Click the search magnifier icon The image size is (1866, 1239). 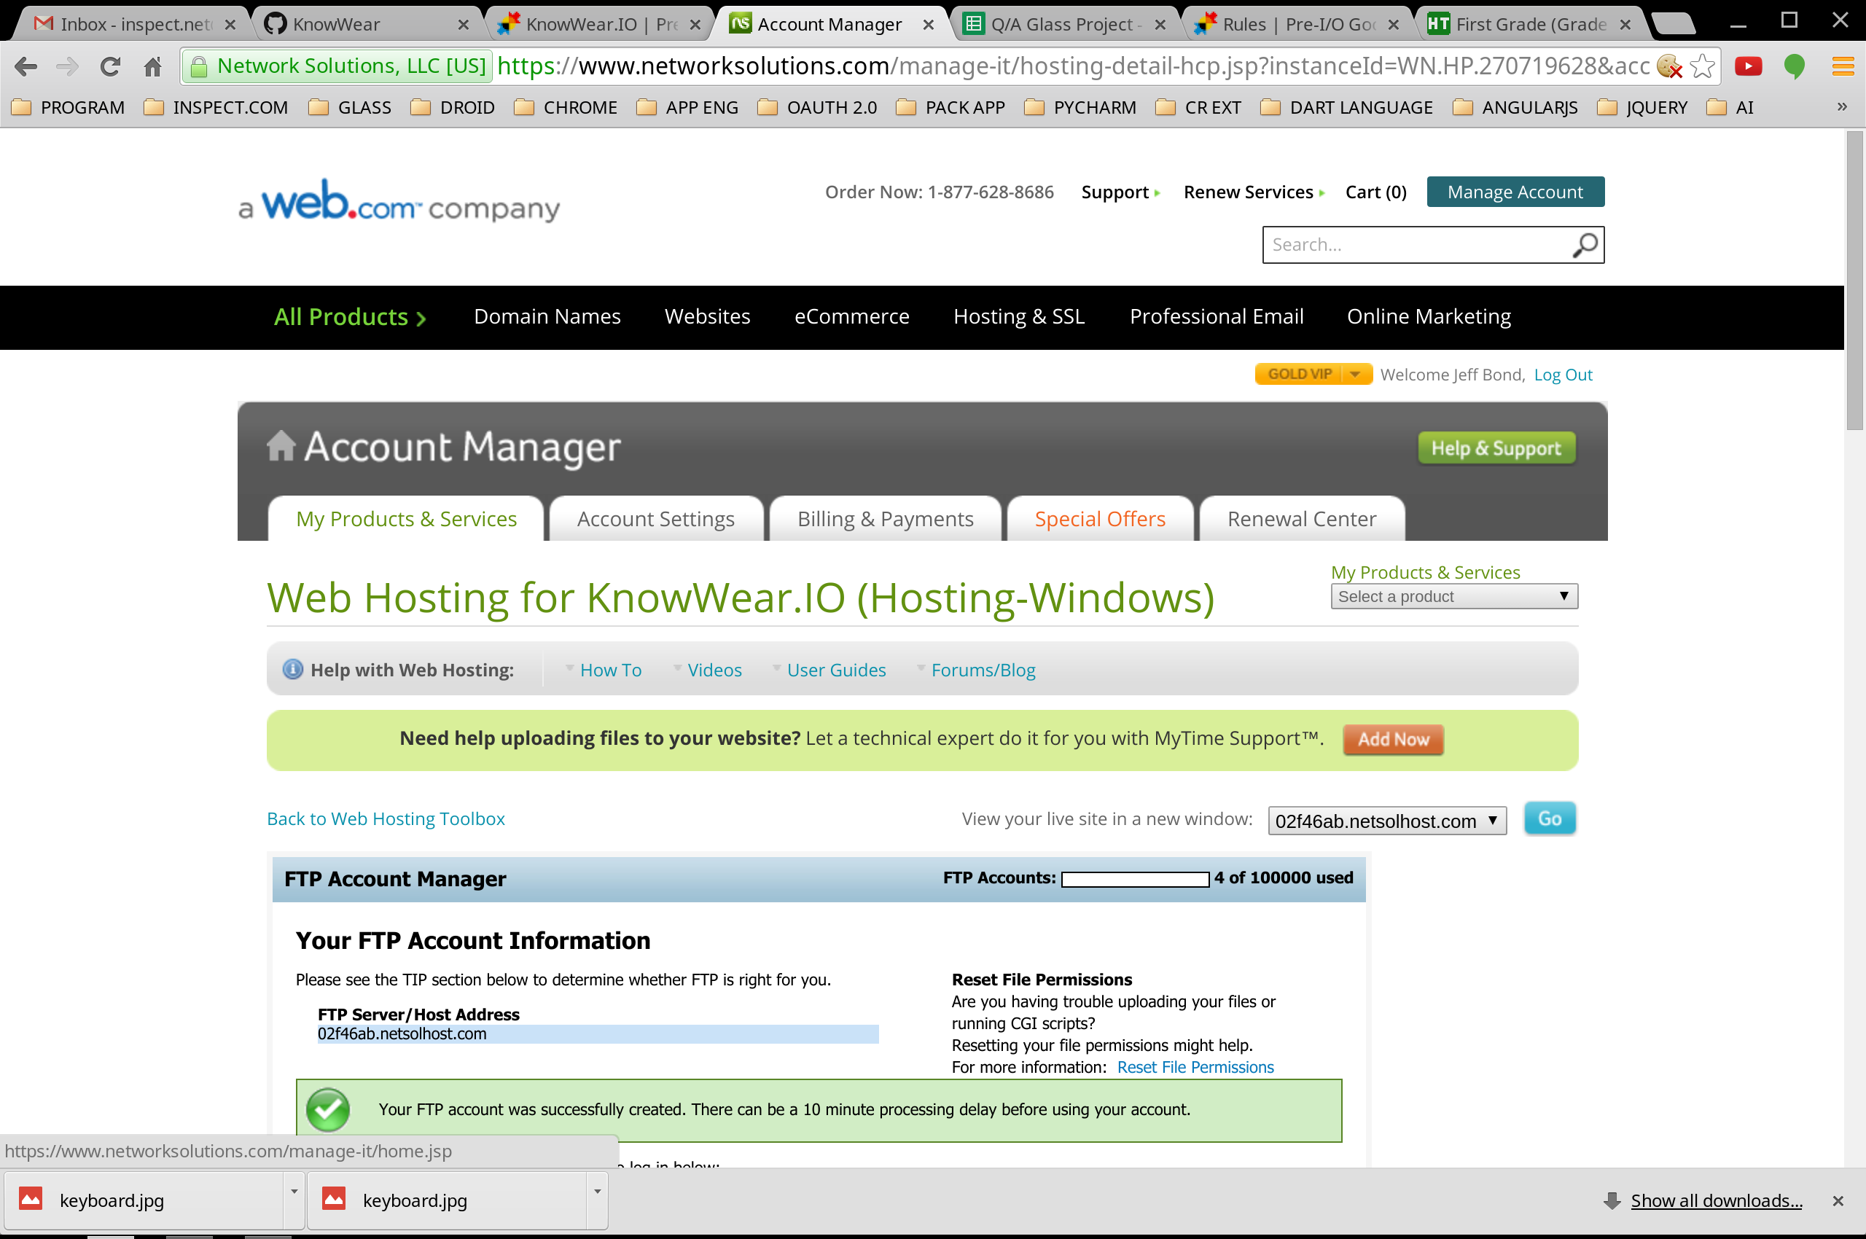click(x=1584, y=245)
